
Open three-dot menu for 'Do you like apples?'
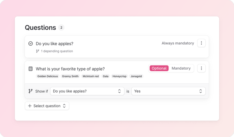[201, 43]
